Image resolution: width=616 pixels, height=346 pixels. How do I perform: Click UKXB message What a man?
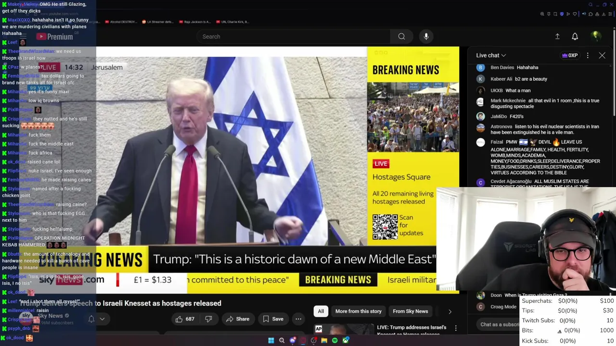(x=518, y=90)
